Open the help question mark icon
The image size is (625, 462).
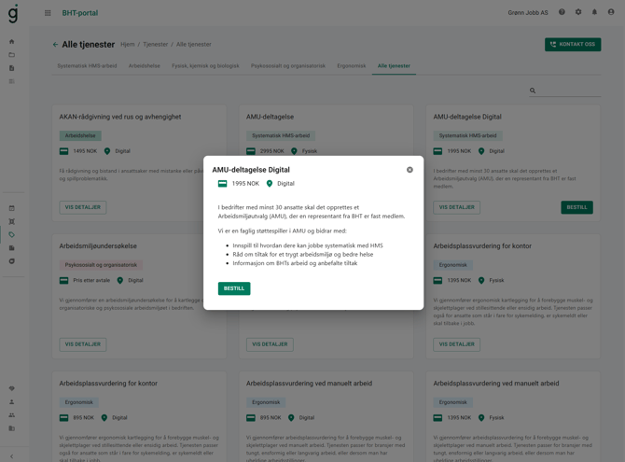[x=562, y=13]
